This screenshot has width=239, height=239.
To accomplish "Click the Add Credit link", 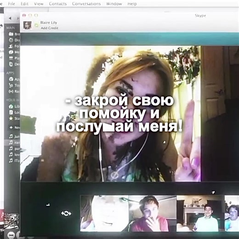I will point(49,28).
